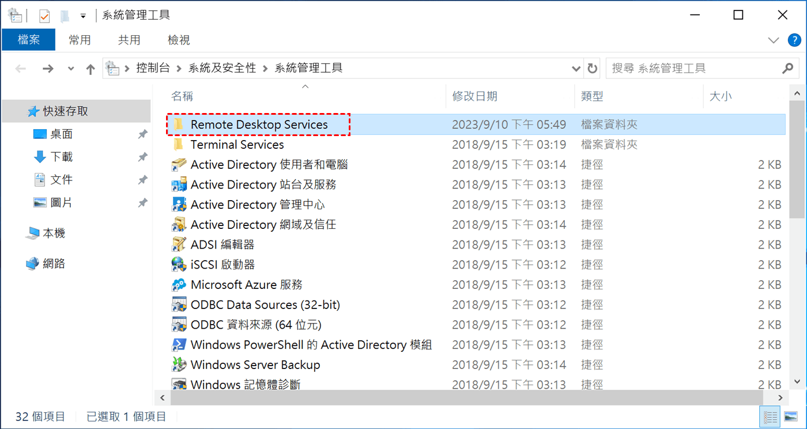Open the Customize Quick Access Toolbar dropdown
The height and width of the screenshot is (429, 807).
click(84, 16)
